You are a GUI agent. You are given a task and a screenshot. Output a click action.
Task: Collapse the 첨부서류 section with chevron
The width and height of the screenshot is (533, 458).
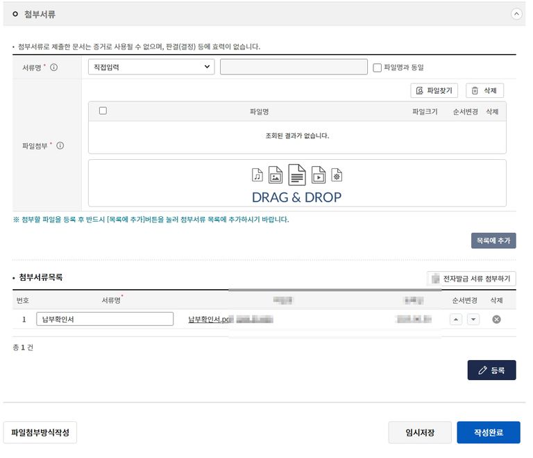tap(516, 13)
